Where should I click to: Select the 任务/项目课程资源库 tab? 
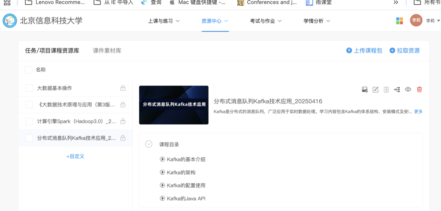(52, 51)
